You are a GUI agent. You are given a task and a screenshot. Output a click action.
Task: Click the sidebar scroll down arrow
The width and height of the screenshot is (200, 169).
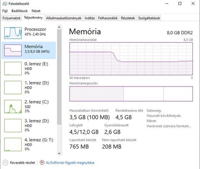[x=59, y=153]
